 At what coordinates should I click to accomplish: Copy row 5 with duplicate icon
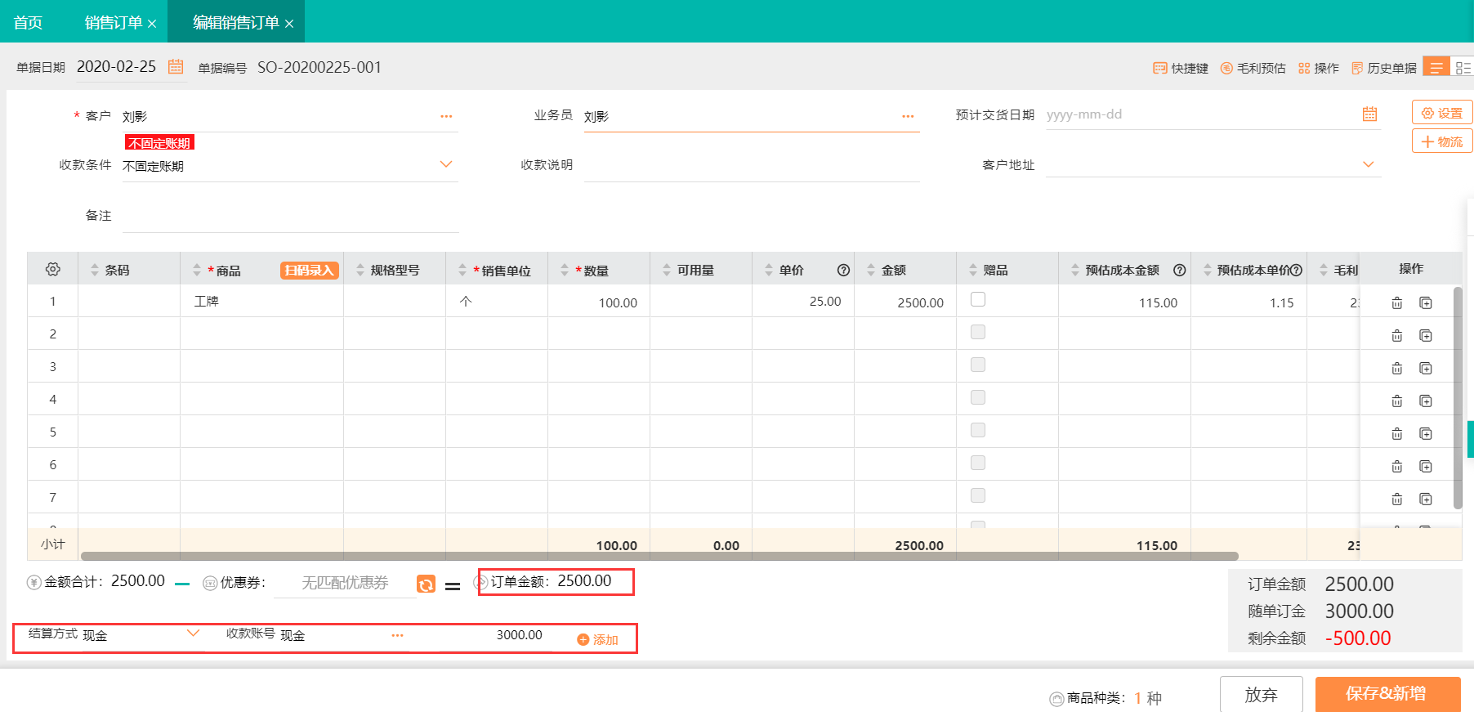(x=1426, y=433)
